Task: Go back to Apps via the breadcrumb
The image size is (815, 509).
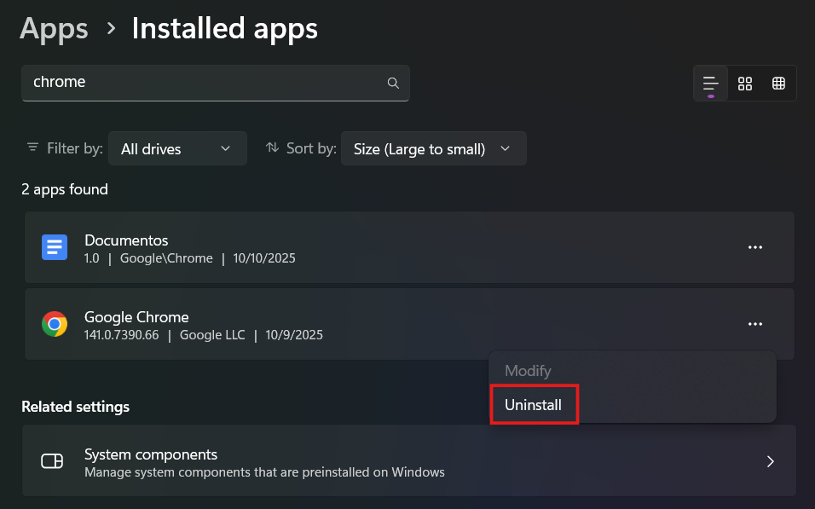Action: (54, 29)
